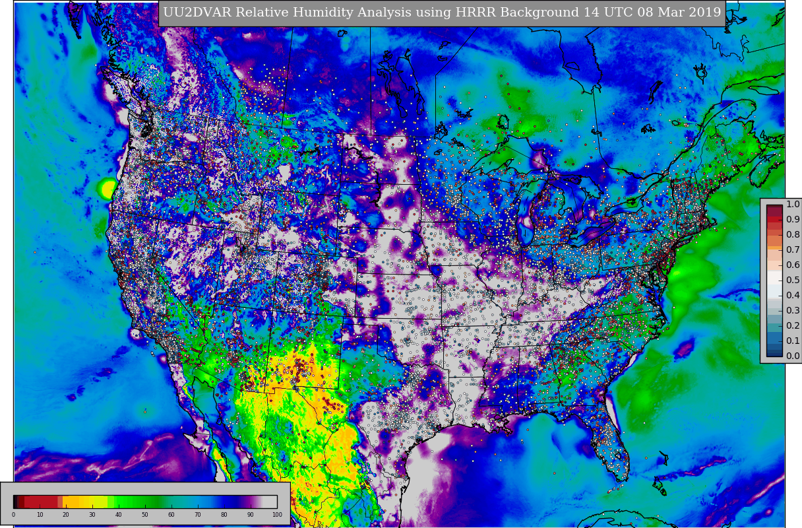Click the 1.0 label on the right vertical colorbar
This screenshot has width=802, height=528.
click(x=793, y=204)
